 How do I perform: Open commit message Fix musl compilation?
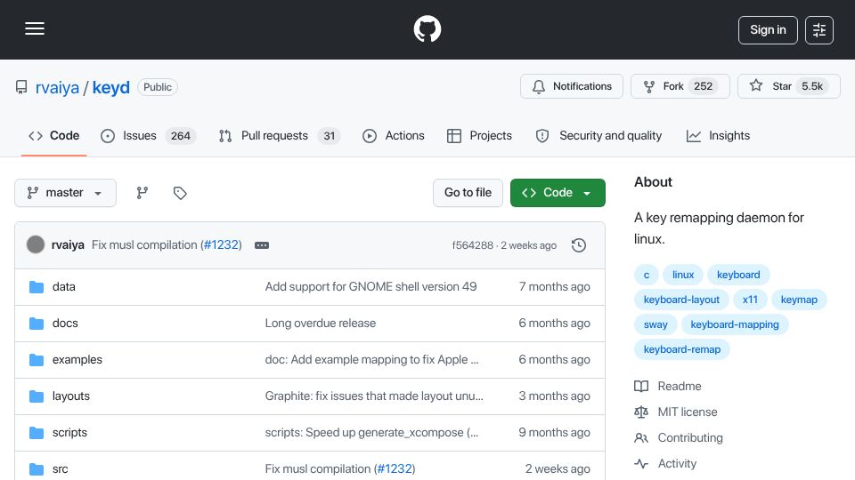(x=144, y=245)
